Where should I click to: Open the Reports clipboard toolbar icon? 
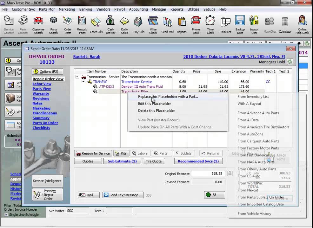pos(182,25)
